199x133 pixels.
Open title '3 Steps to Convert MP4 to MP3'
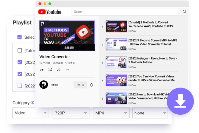[153, 42]
